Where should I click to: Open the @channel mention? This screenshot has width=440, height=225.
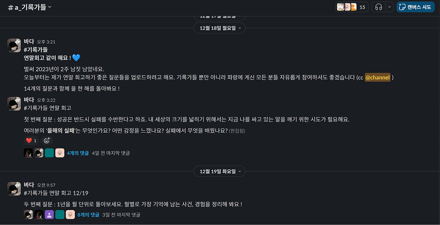(x=378, y=78)
